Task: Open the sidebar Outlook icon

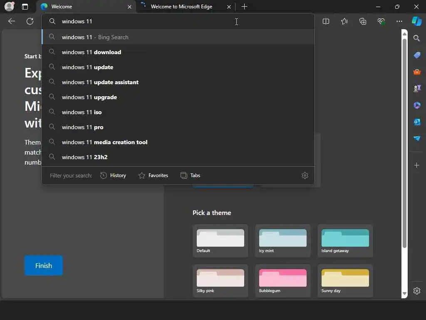Action: 417,122
